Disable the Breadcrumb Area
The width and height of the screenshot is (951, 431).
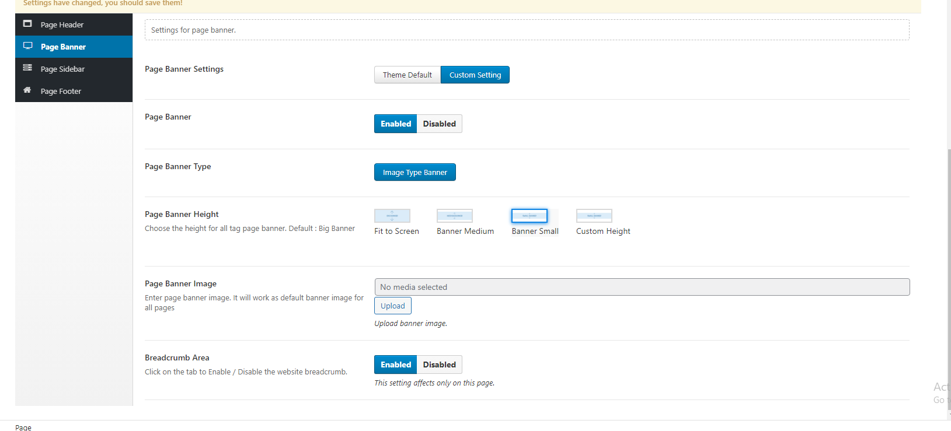pos(439,365)
